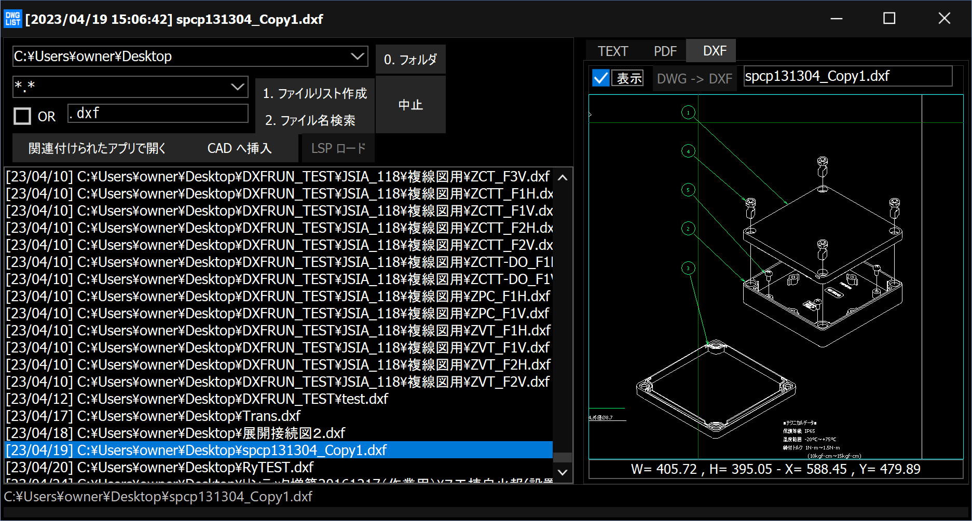Viewport: 972px width, 521px height.
Task: Click the CAD へ挿入 button
Action: 239,148
